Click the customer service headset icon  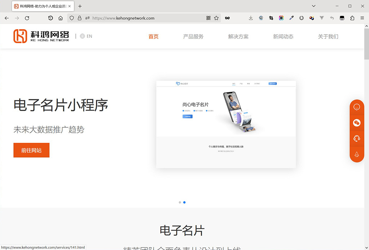(357, 138)
